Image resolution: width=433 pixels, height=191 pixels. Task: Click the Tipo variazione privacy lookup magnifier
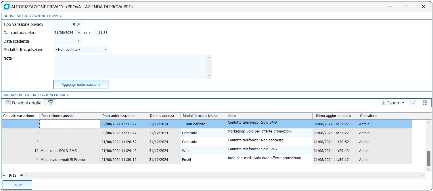click(x=79, y=25)
